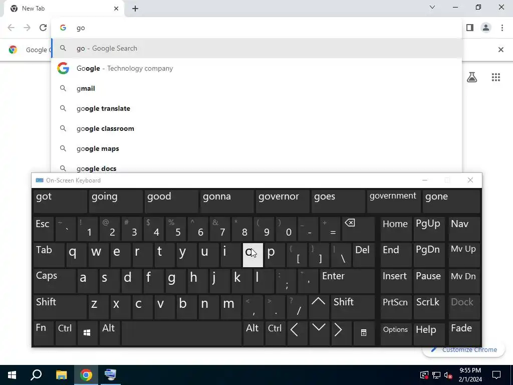Open the Search Labs flask icon

(472, 77)
